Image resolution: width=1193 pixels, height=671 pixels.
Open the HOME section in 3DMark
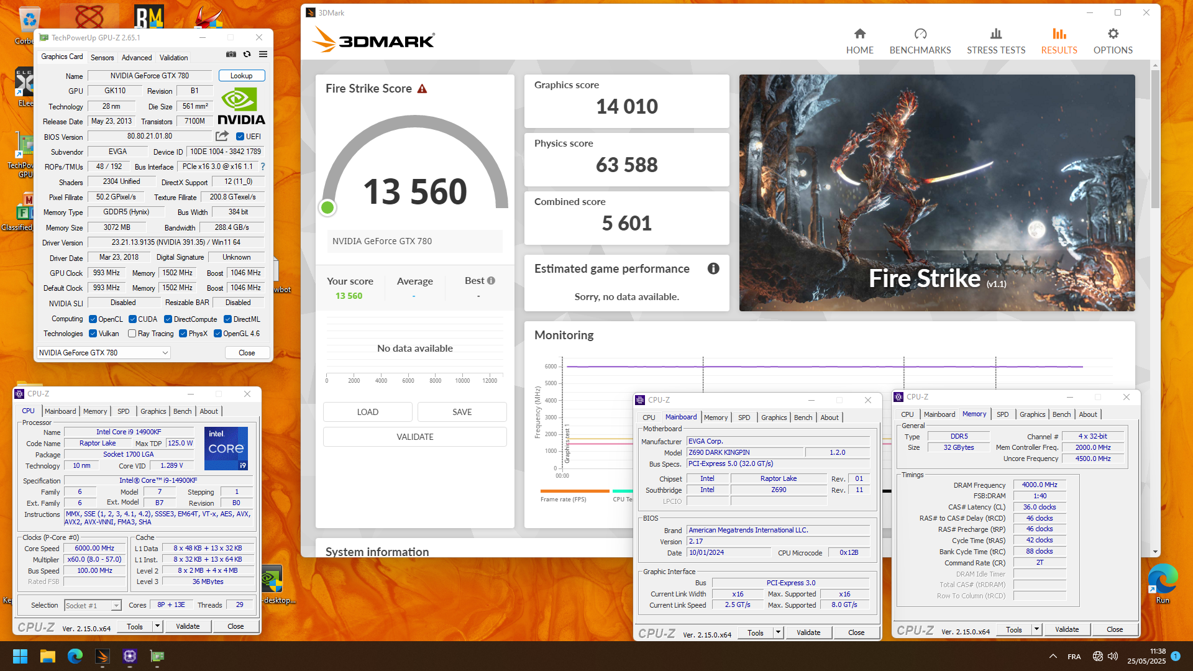tap(859, 42)
